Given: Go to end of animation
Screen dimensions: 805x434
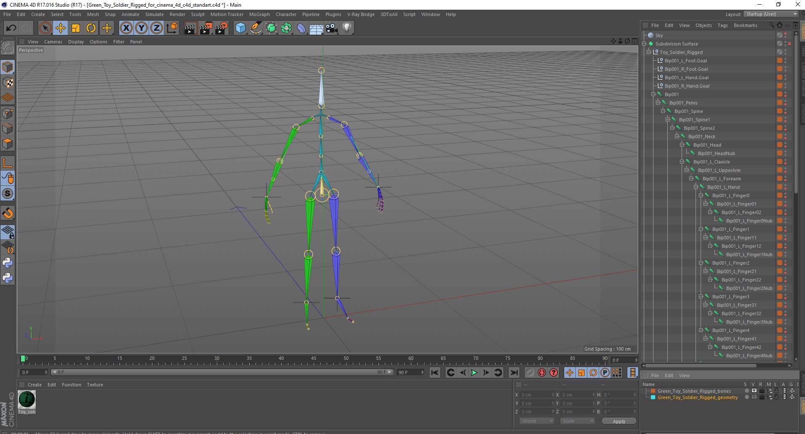Looking at the screenshot, I should (x=514, y=372).
